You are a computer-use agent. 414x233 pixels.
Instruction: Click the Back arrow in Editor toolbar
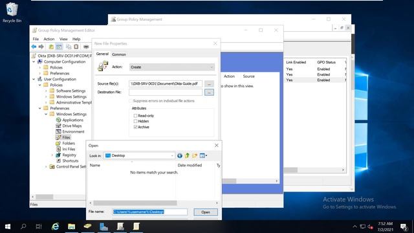point(34,47)
